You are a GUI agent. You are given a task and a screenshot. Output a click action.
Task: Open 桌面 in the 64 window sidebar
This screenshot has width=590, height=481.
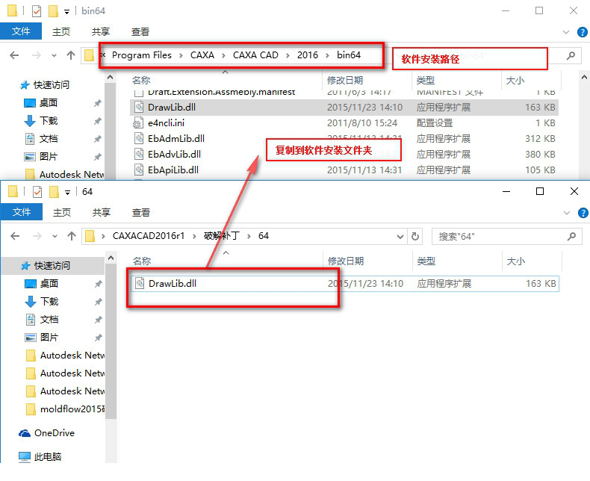point(49,283)
